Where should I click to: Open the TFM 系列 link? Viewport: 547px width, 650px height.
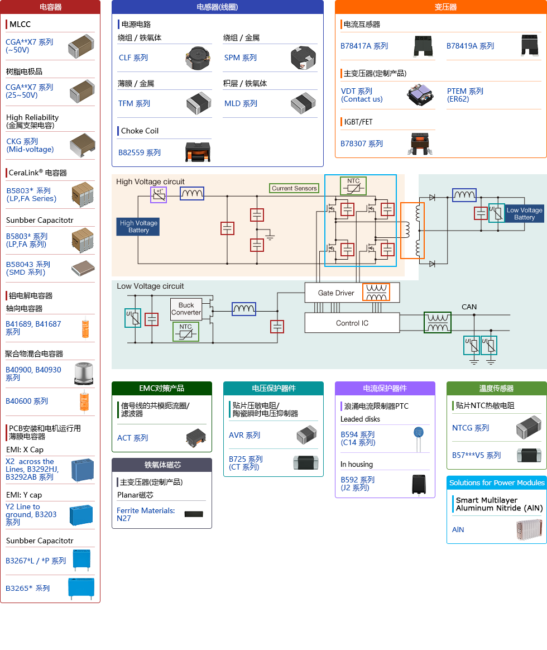point(134,103)
